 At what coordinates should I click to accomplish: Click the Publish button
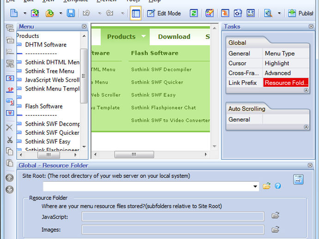point(301,13)
